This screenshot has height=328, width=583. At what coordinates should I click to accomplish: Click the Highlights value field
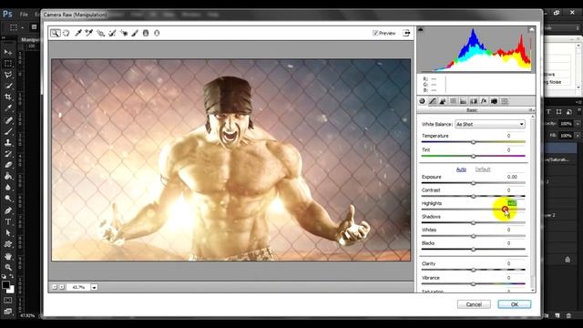512,203
